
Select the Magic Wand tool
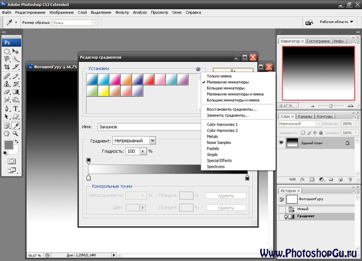[x=16, y=59]
